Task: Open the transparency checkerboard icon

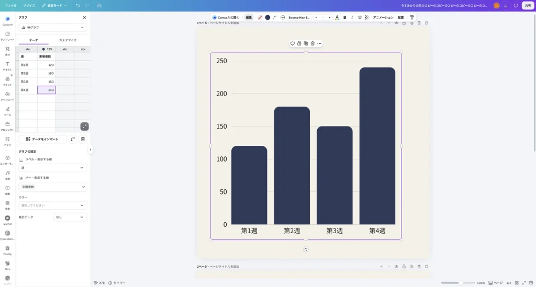Action: 367,17
